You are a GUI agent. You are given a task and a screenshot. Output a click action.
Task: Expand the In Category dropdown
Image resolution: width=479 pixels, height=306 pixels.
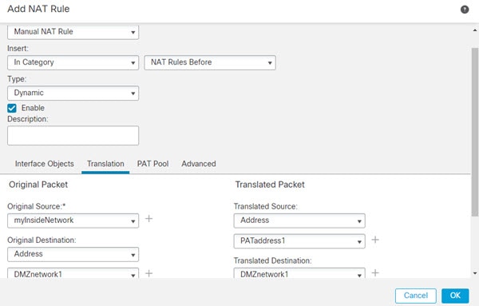pyautogui.click(x=73, y=62)
